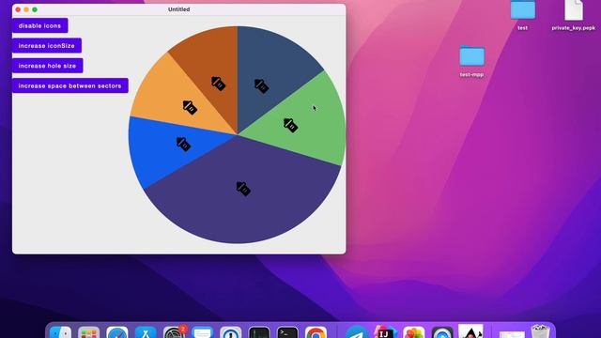The width and height of the screenshot is (601, 338).
Task: Open Launchpad from the dock
Action: click(x=88, y=332)
